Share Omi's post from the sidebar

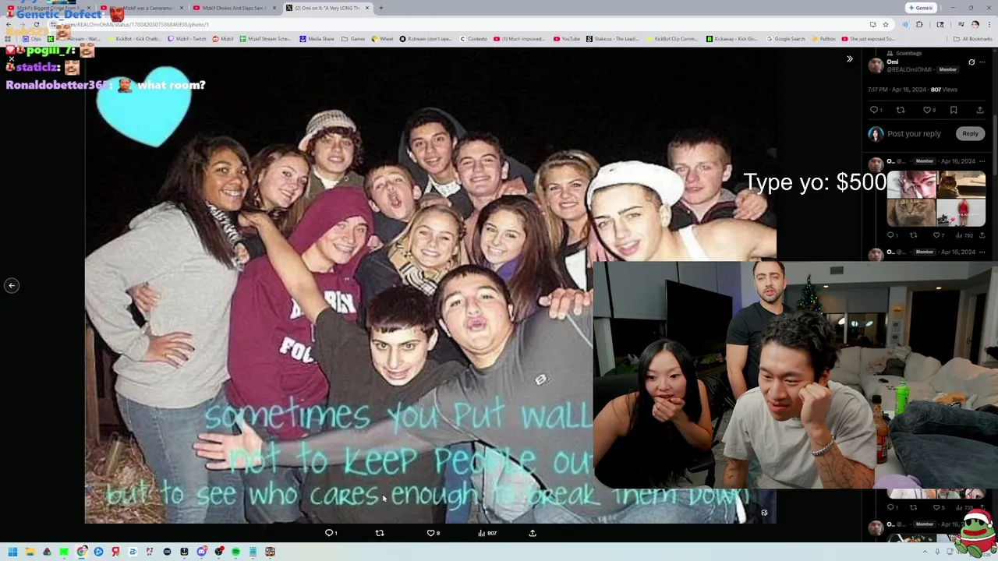tap(980, 111)
